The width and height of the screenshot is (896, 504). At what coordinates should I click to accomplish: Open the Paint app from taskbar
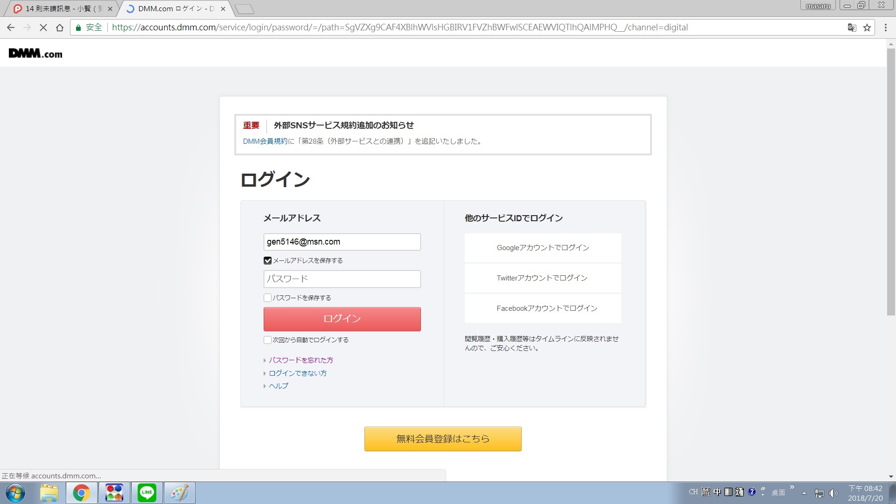tap(180, 493)
